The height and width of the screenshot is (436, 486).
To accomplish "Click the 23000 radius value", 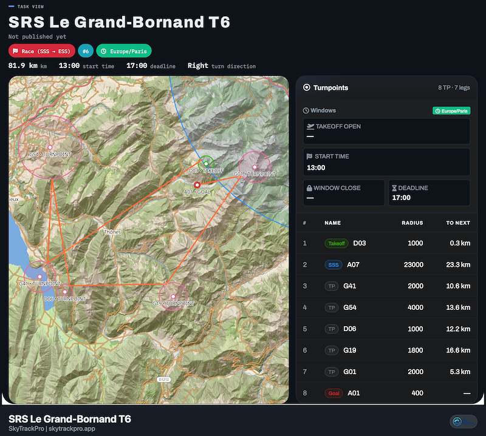I will pyautogui.click(x=414, y=264).
